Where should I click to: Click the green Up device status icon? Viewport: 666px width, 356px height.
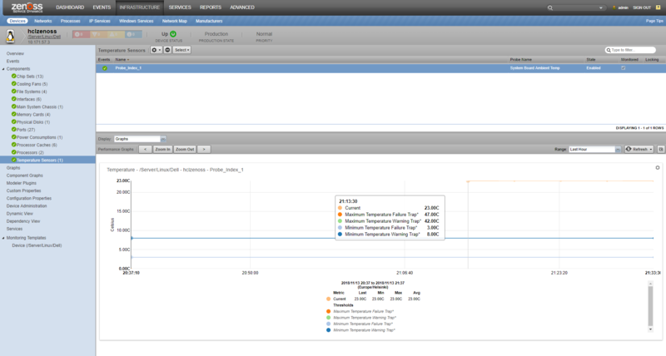(173, 34)
